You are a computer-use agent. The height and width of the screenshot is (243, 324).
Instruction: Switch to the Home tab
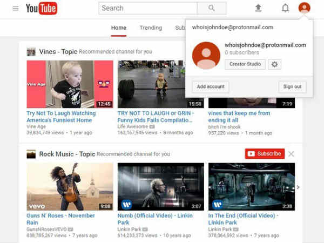[x=119, y=28]
